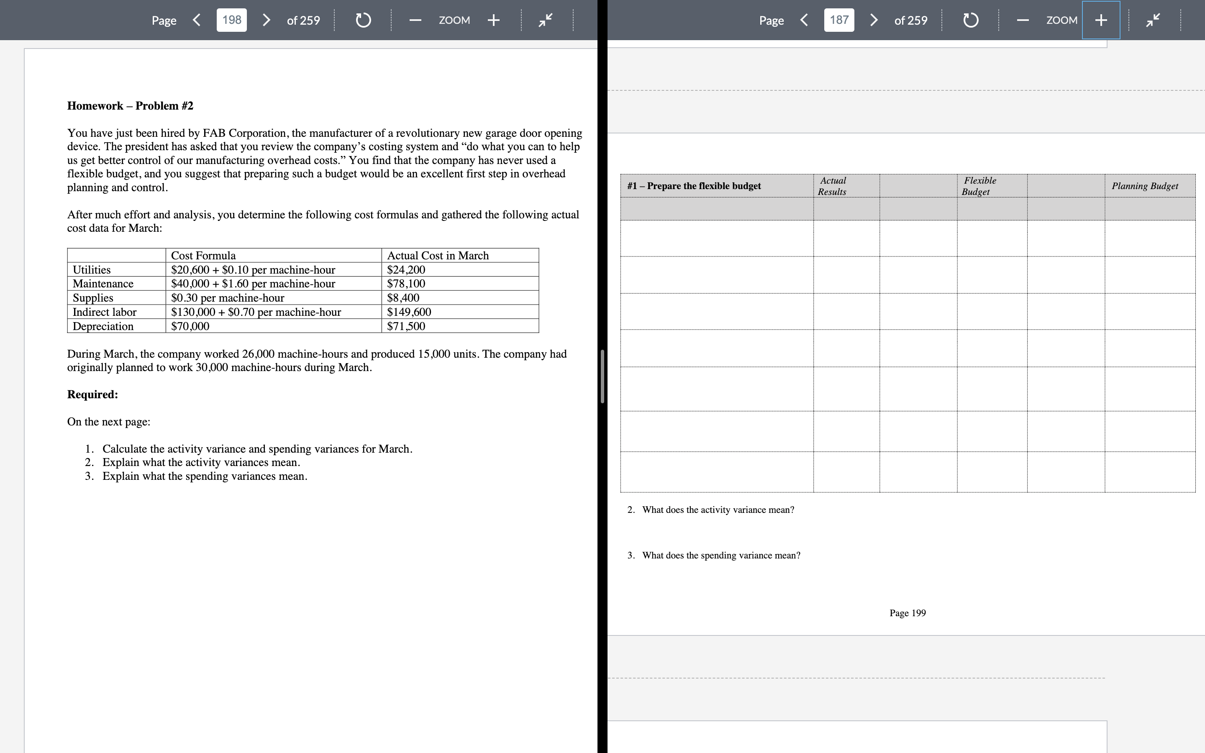Go to next page in left viewer
Viewport: 1205px width, 753px height.
[267, 20]
